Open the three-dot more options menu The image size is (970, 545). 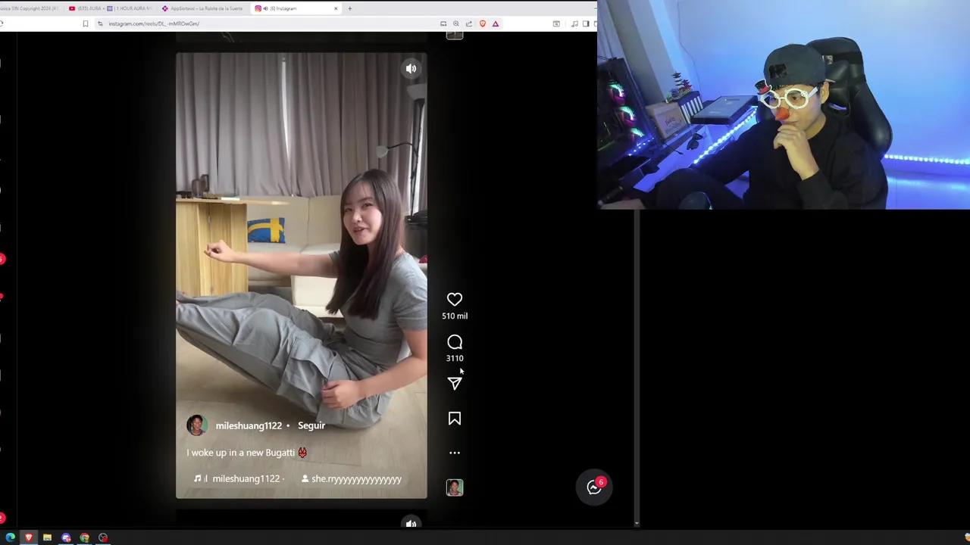[455, 453]
